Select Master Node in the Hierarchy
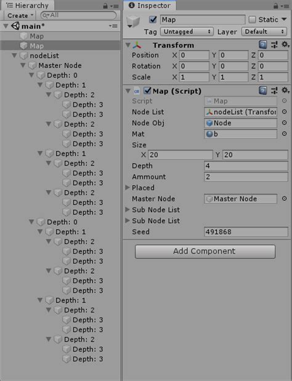 tap(60, 65)
